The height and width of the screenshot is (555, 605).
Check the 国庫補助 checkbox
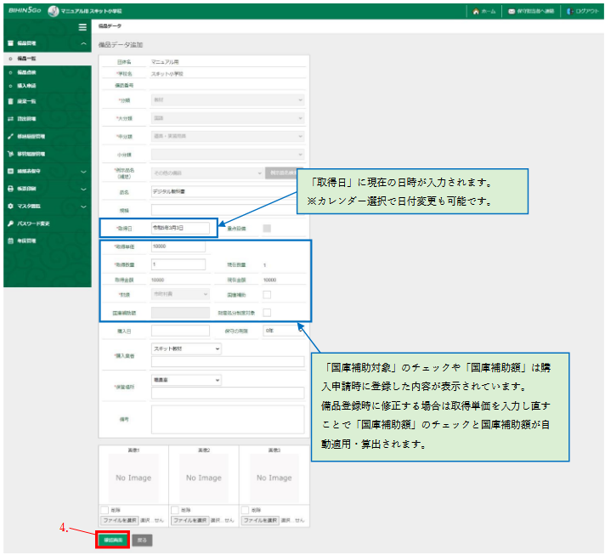pos(267,294)
